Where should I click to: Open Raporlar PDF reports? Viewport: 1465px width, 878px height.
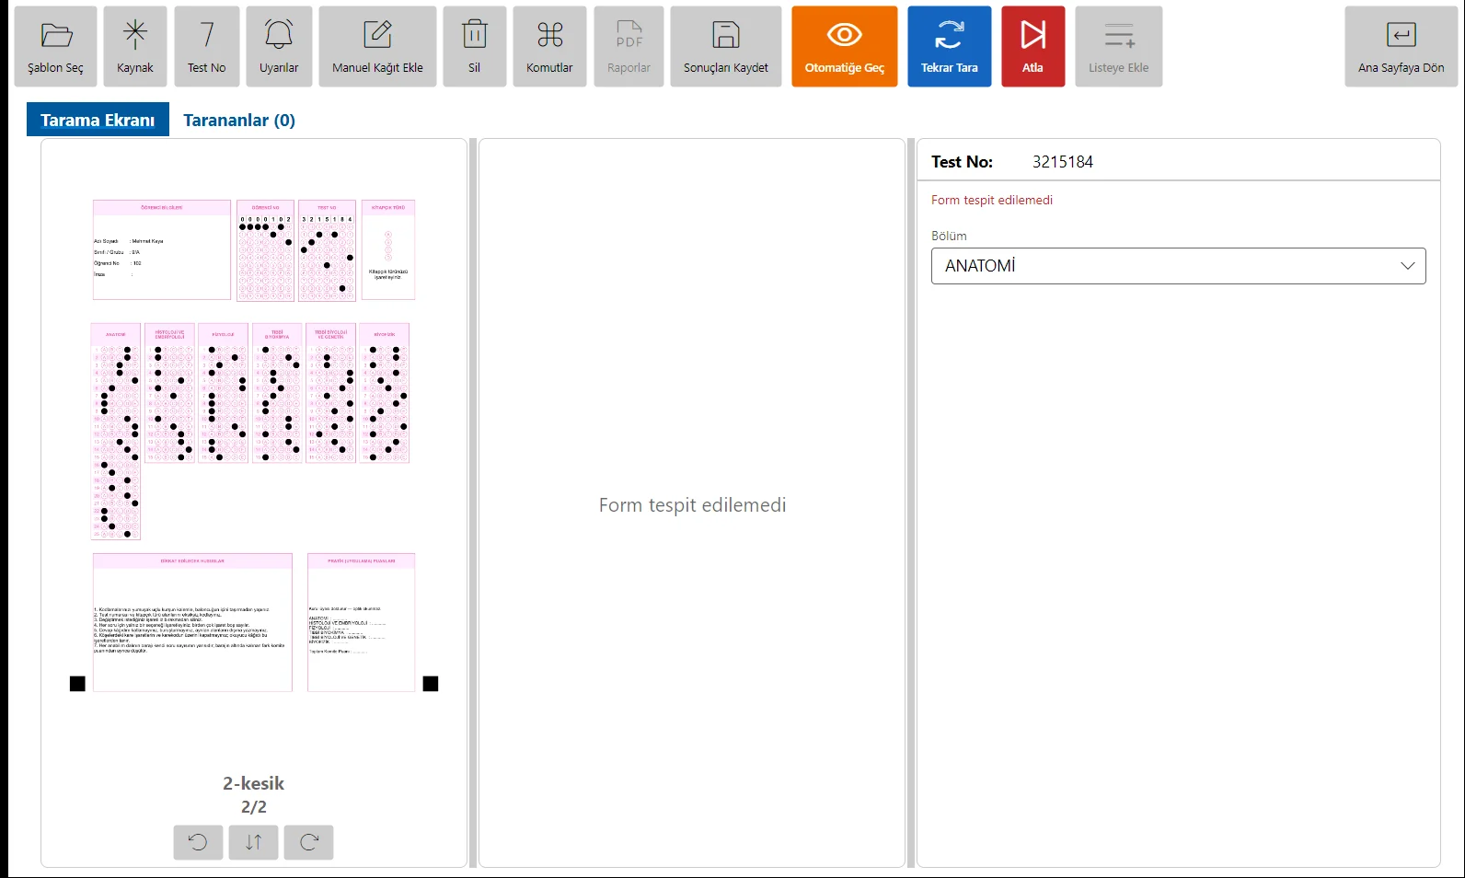(629, 47)
